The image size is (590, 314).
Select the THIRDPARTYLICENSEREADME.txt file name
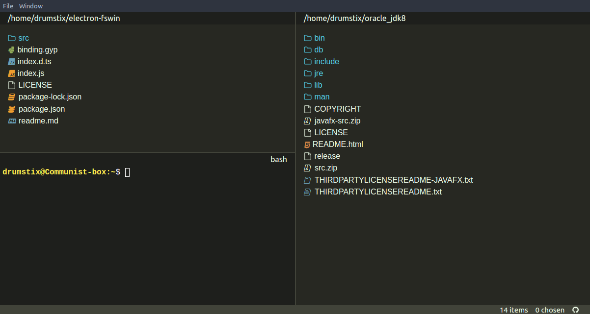(x=378, y=192)
